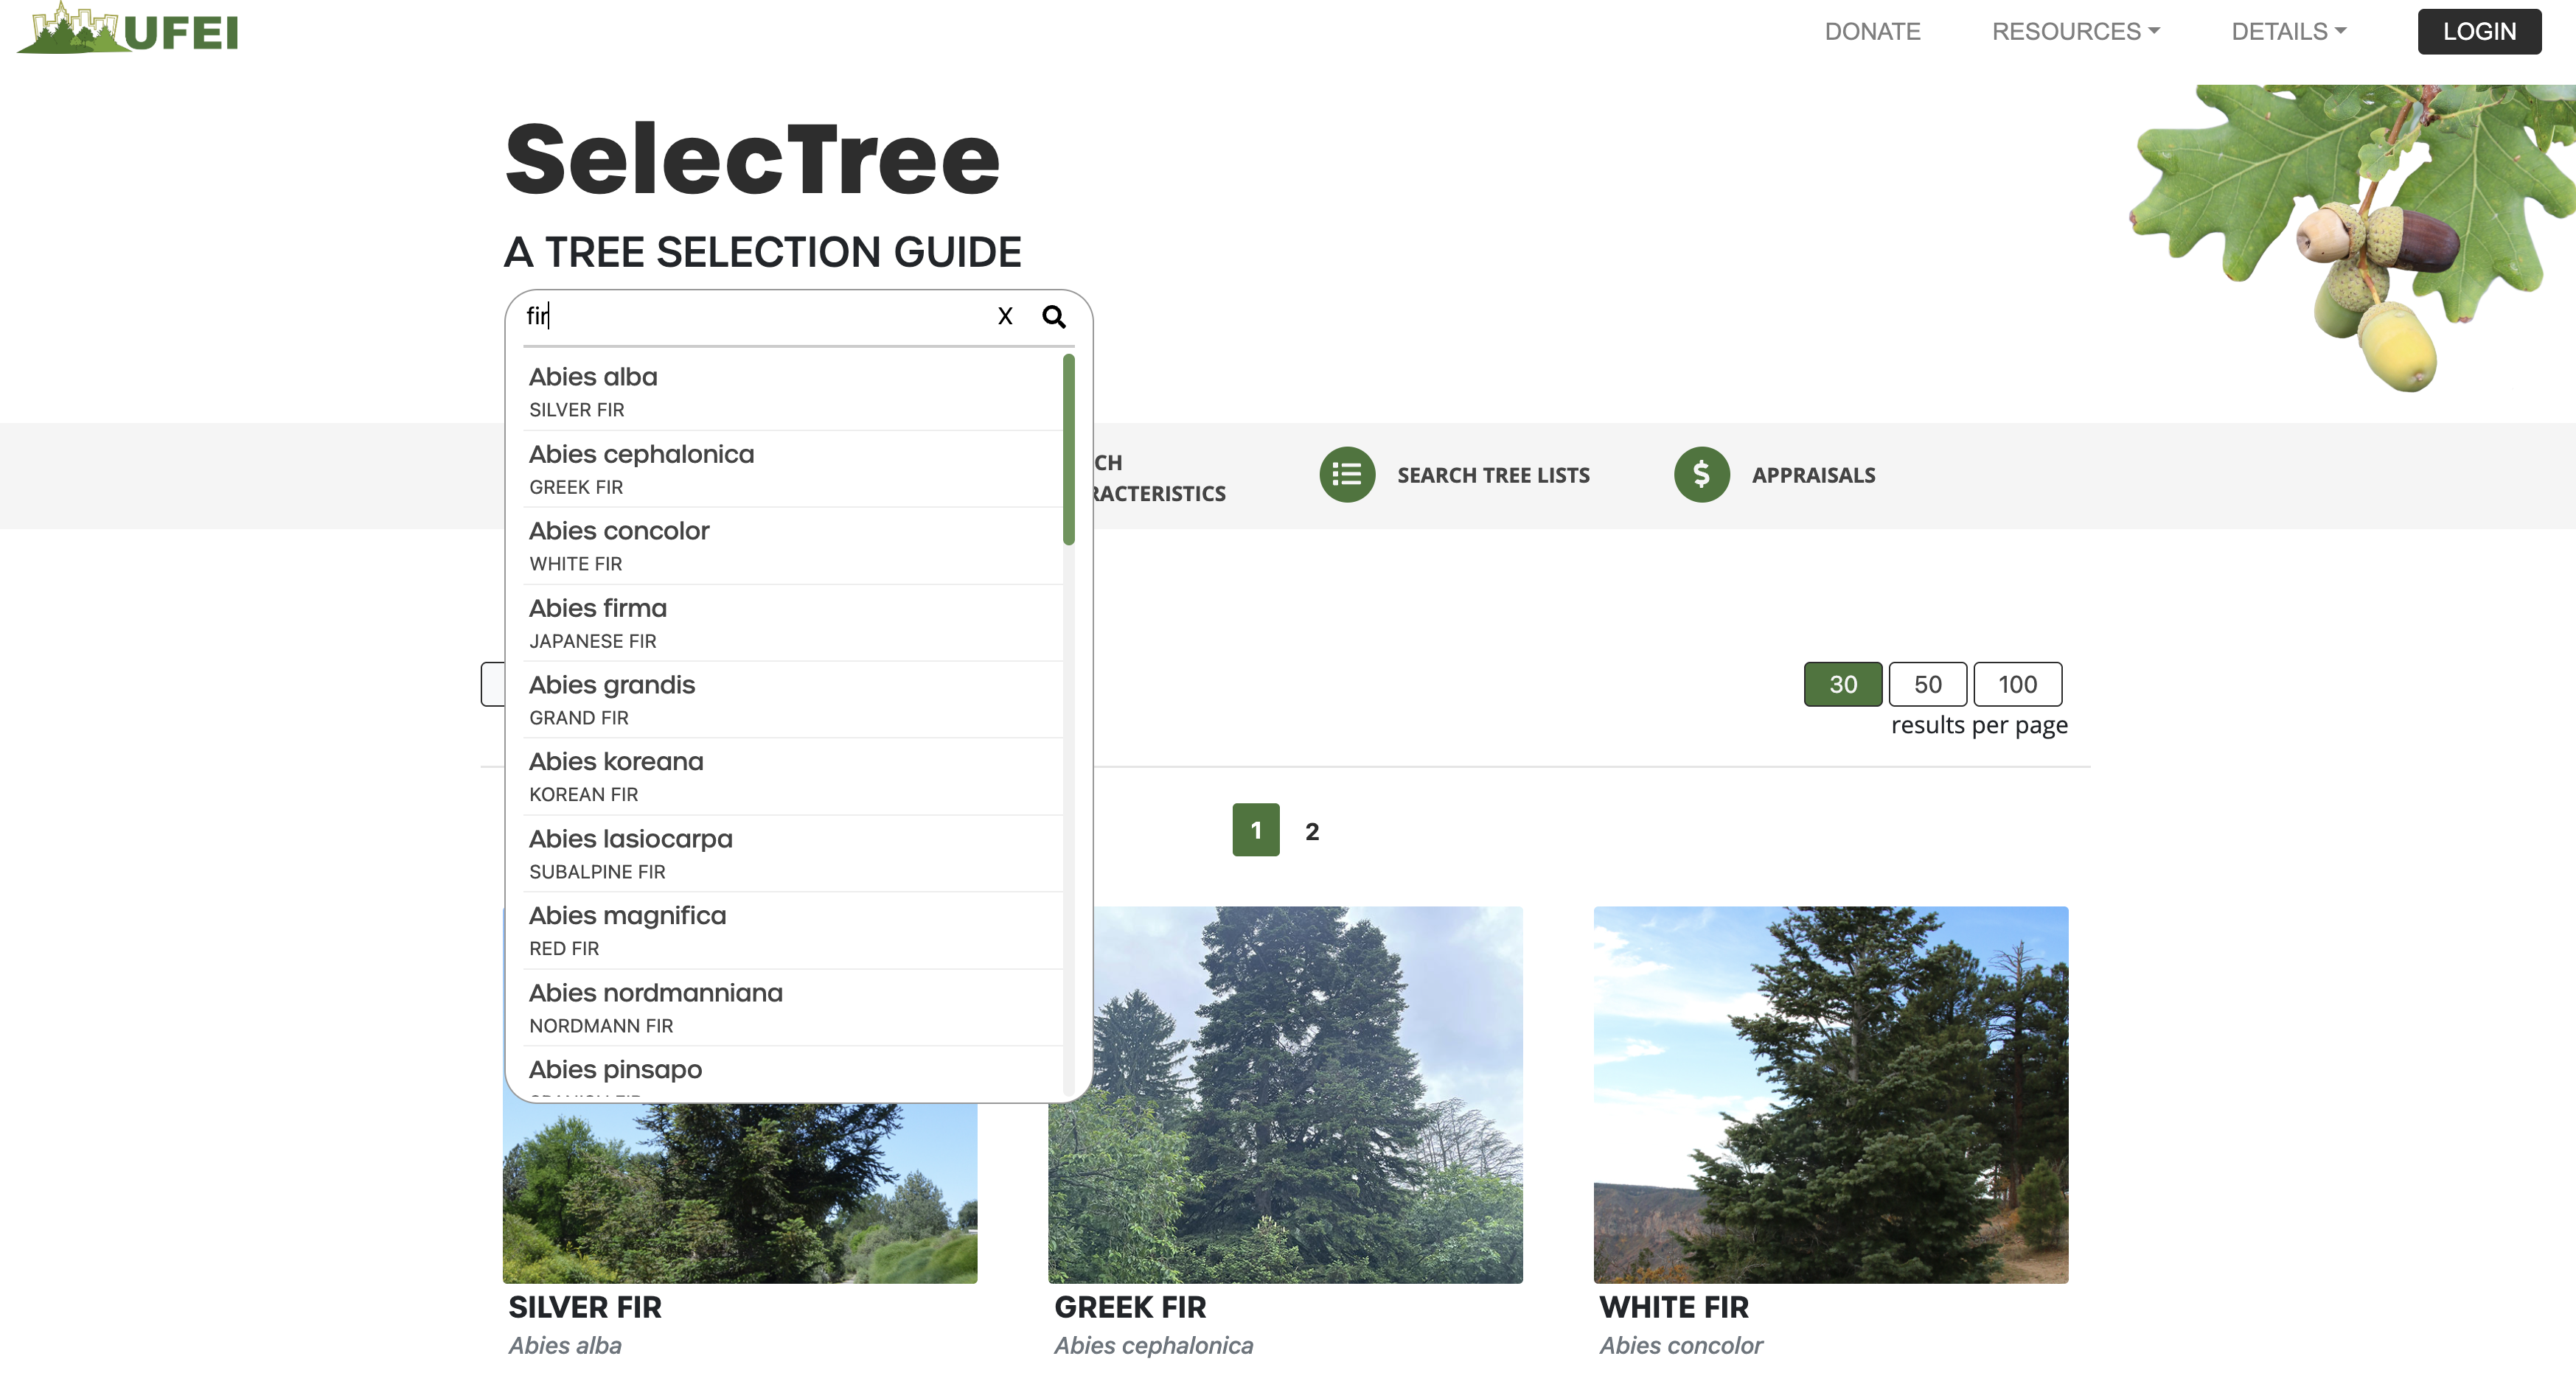Click the SelecTree title heading

pos(752,160)
